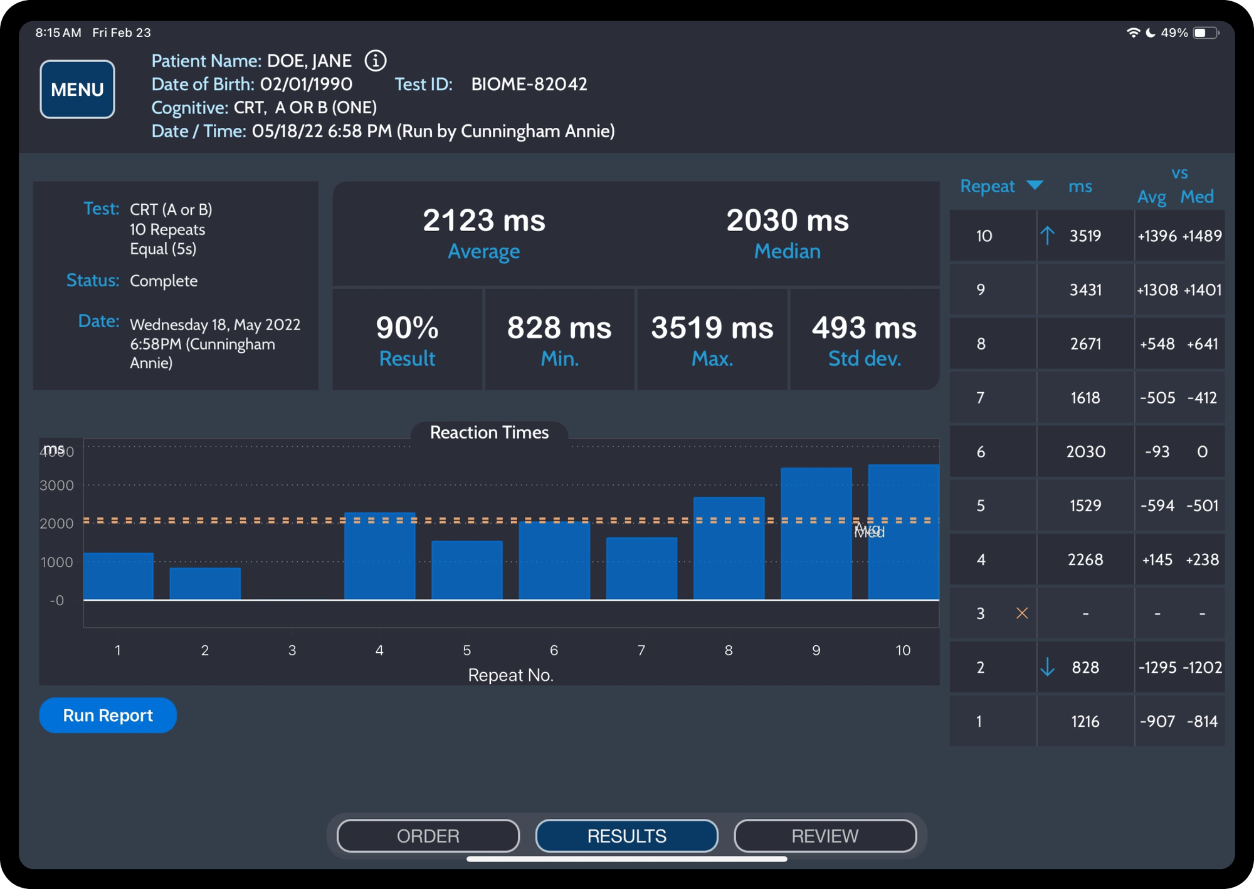The height and width of the screenshot is (889, 1254).
Task: Open the MENU button
Action: tap(77, 90)
